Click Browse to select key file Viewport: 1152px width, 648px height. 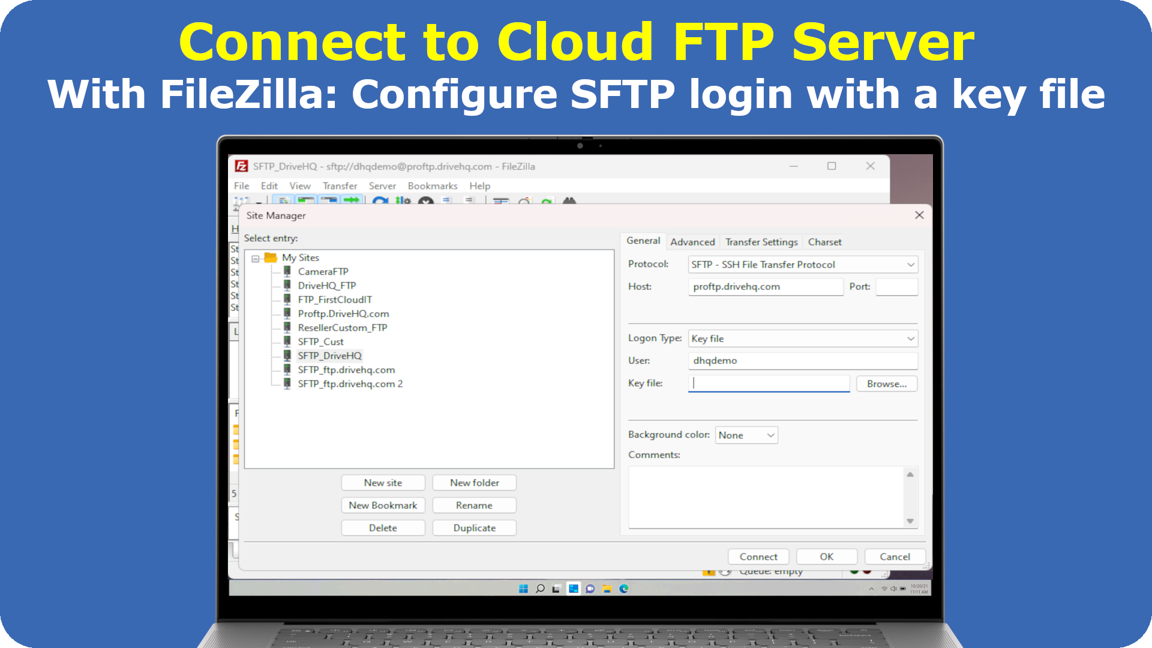tap(887, 383)
